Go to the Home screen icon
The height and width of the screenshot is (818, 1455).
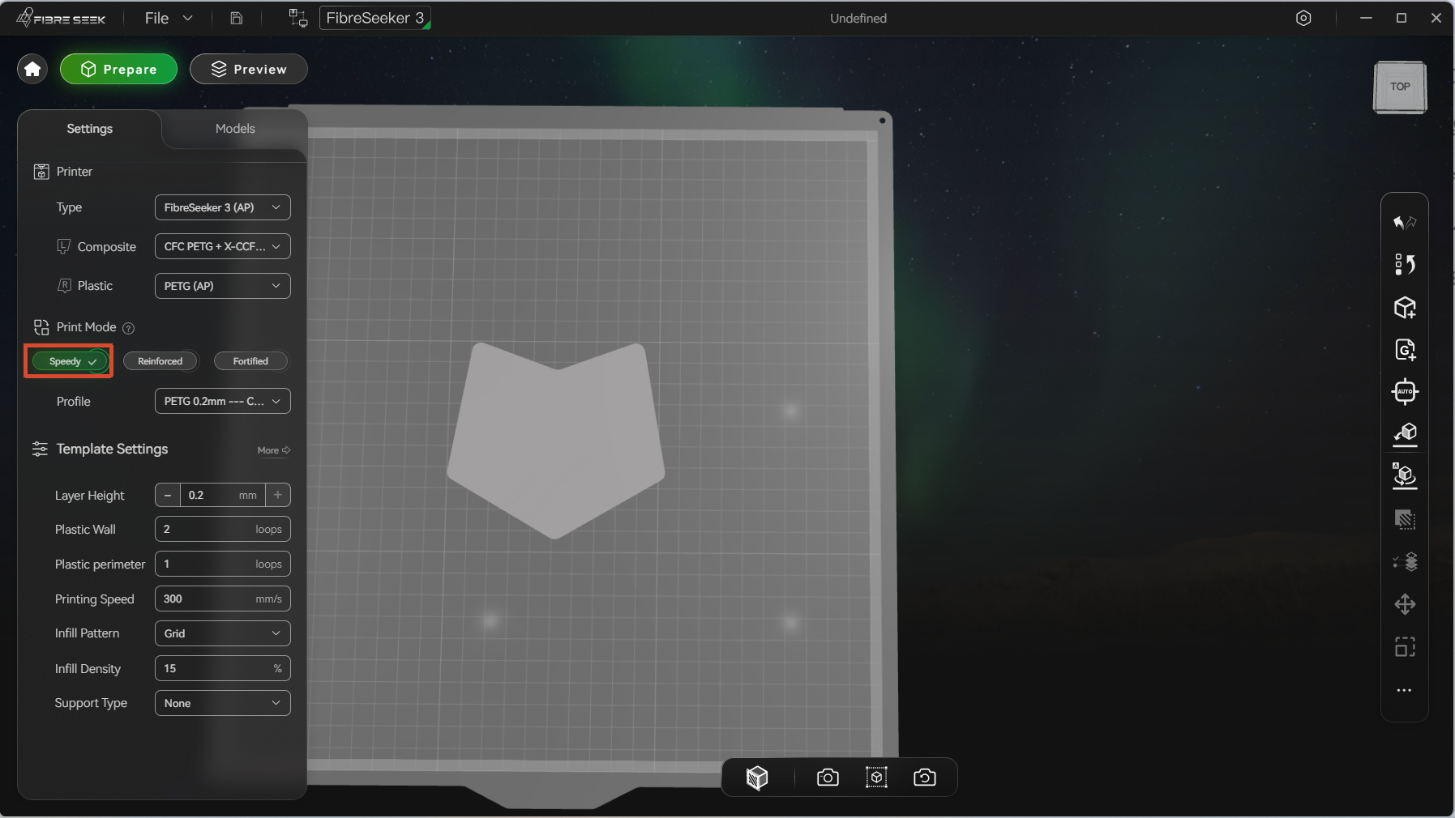click(32, 70)
